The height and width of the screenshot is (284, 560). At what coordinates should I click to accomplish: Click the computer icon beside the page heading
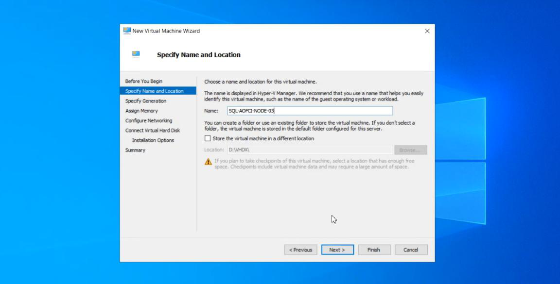(x=136, y=54)
